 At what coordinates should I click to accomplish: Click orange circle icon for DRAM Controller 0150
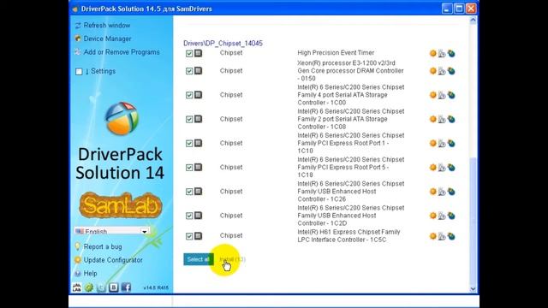432,71
